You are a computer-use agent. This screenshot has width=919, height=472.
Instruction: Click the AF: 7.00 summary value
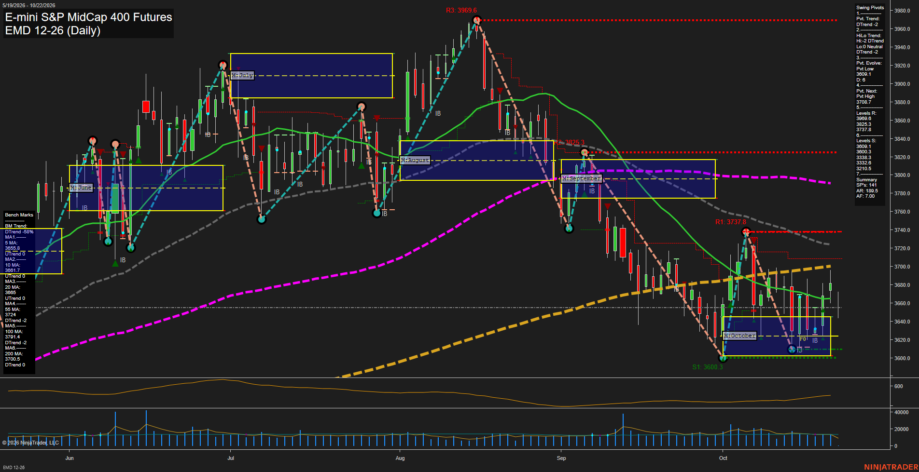(x=865, y=196)
